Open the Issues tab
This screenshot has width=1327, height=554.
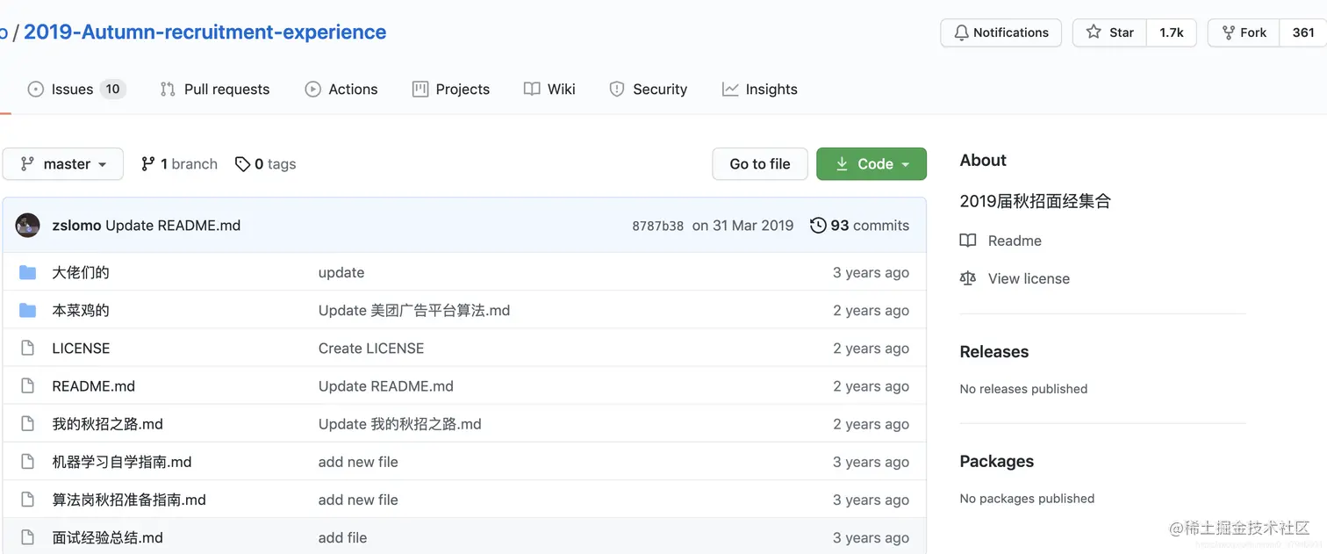tap(76, 89)
